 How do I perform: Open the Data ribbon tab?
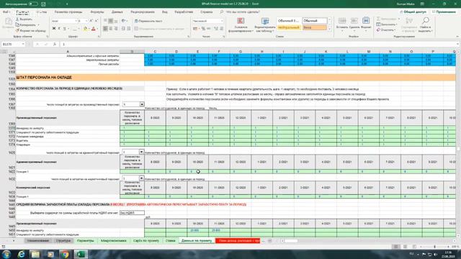[x=117, y=12]
